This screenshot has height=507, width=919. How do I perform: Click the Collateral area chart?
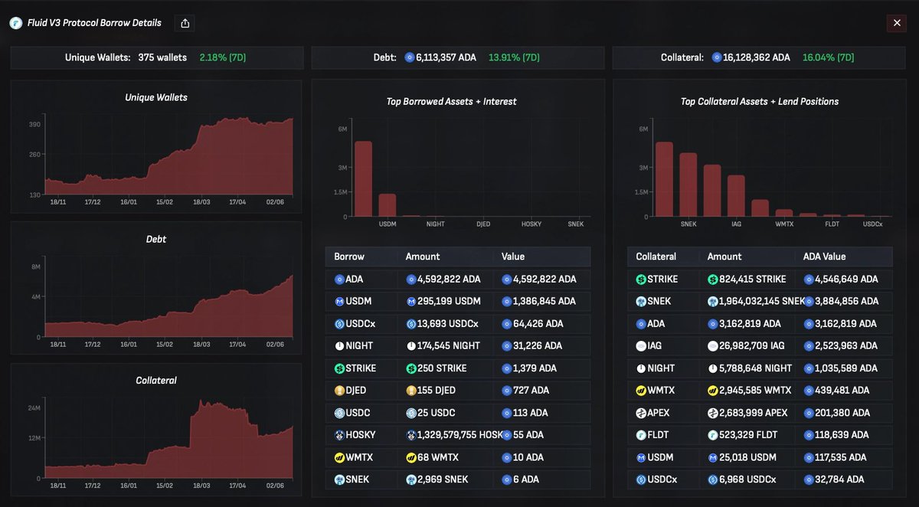click(x=168, y=437)
